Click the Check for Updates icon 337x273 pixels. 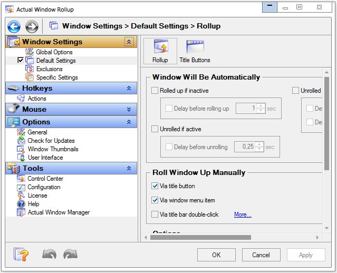point(21,141)
